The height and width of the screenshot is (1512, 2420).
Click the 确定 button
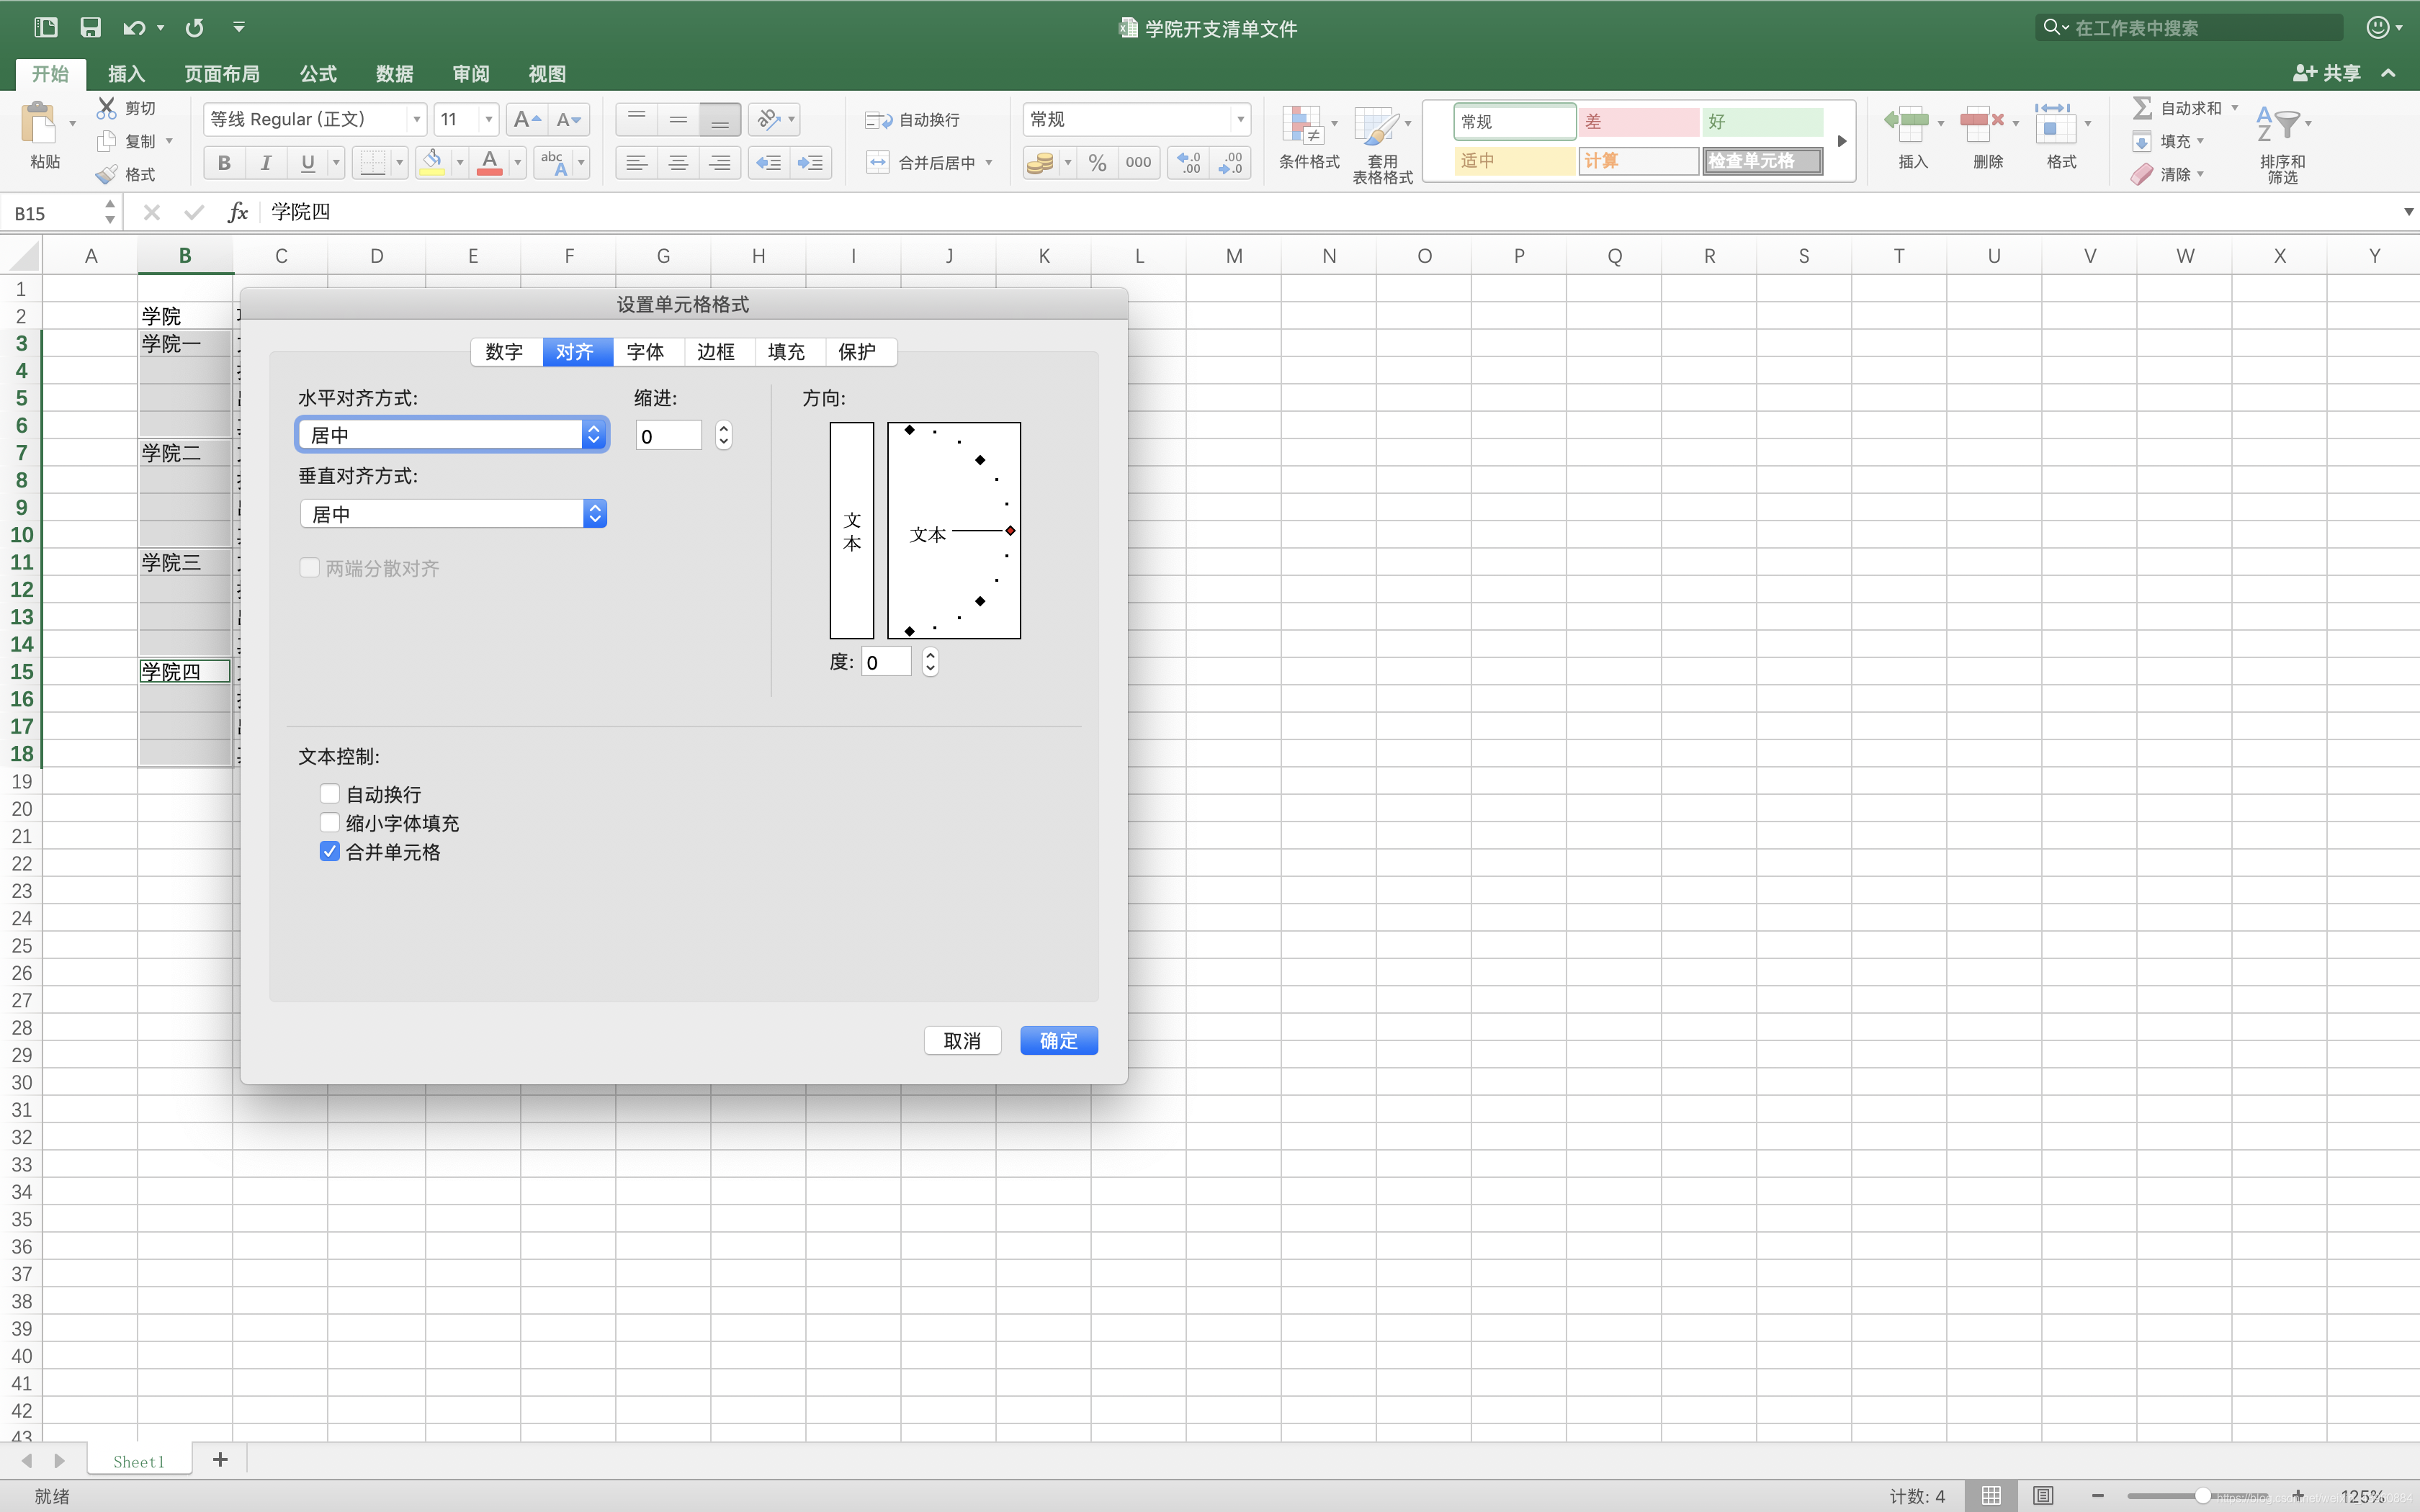click(x=1059, y=1041)
